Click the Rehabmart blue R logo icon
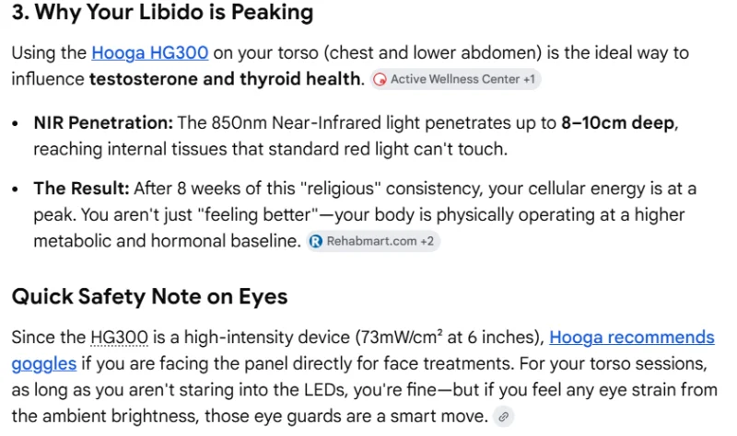This screenshot has width=737, height=436. click(x=316, y=241)
